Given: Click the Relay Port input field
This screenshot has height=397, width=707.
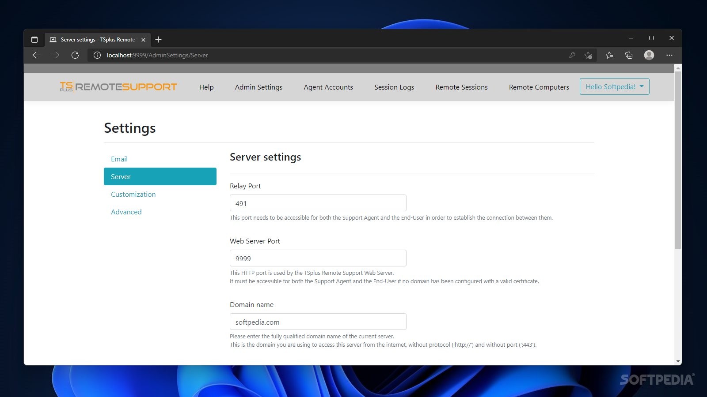Looking at the screenshot, I should (x=318, y=203).
